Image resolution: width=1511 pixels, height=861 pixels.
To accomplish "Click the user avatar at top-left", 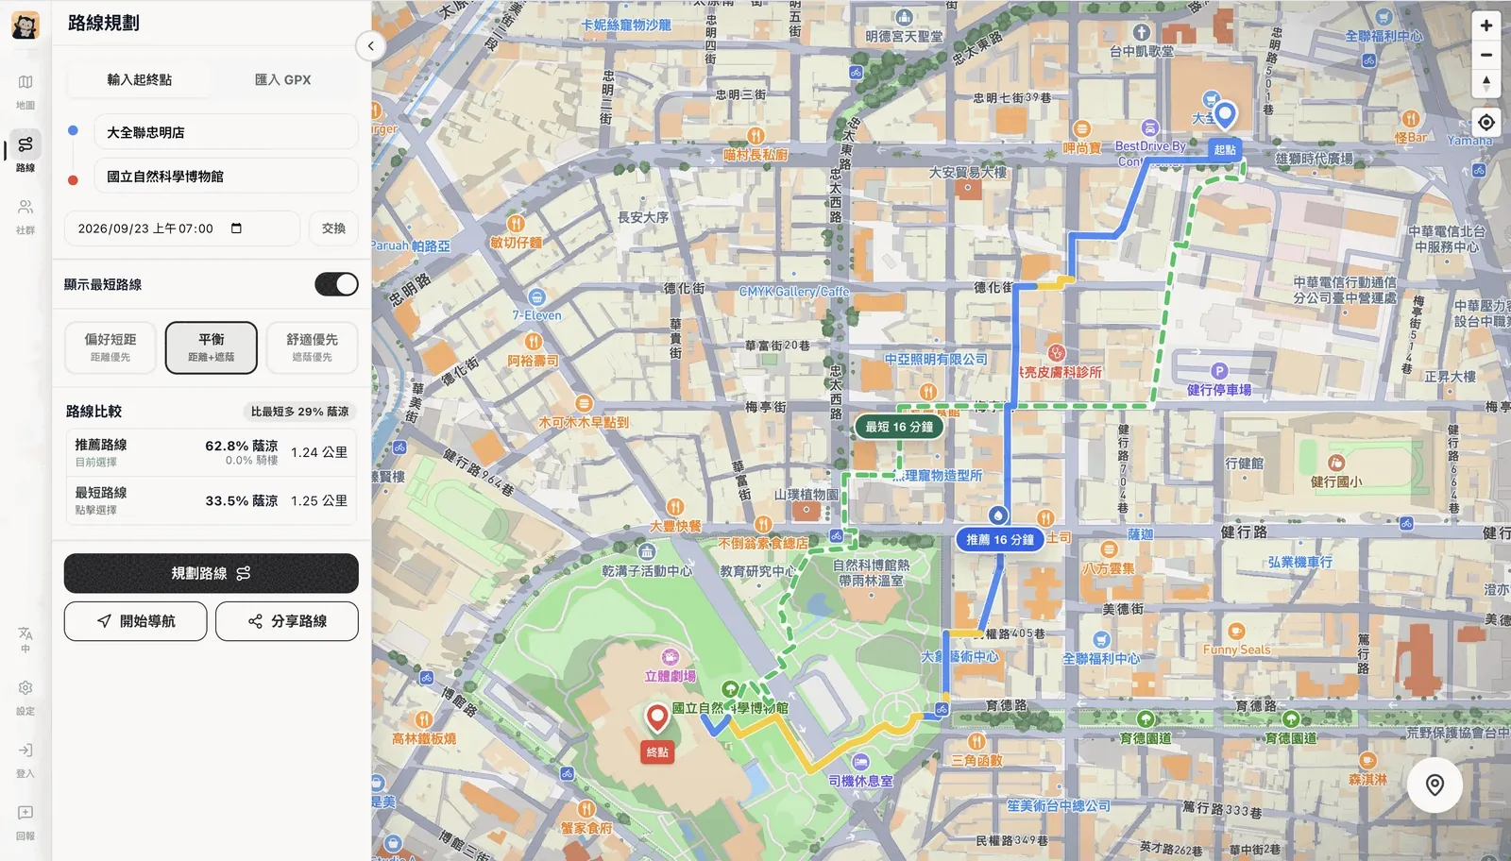I will (x=25, y=25).
